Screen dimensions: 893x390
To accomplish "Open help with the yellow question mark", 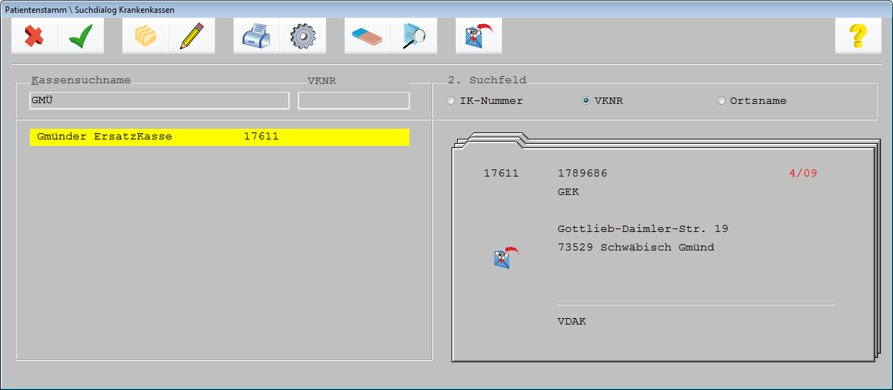I will coord(858,36).
